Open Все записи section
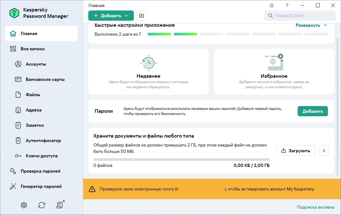The width and height of the screenshot is (341, 215). coord(33,49)
